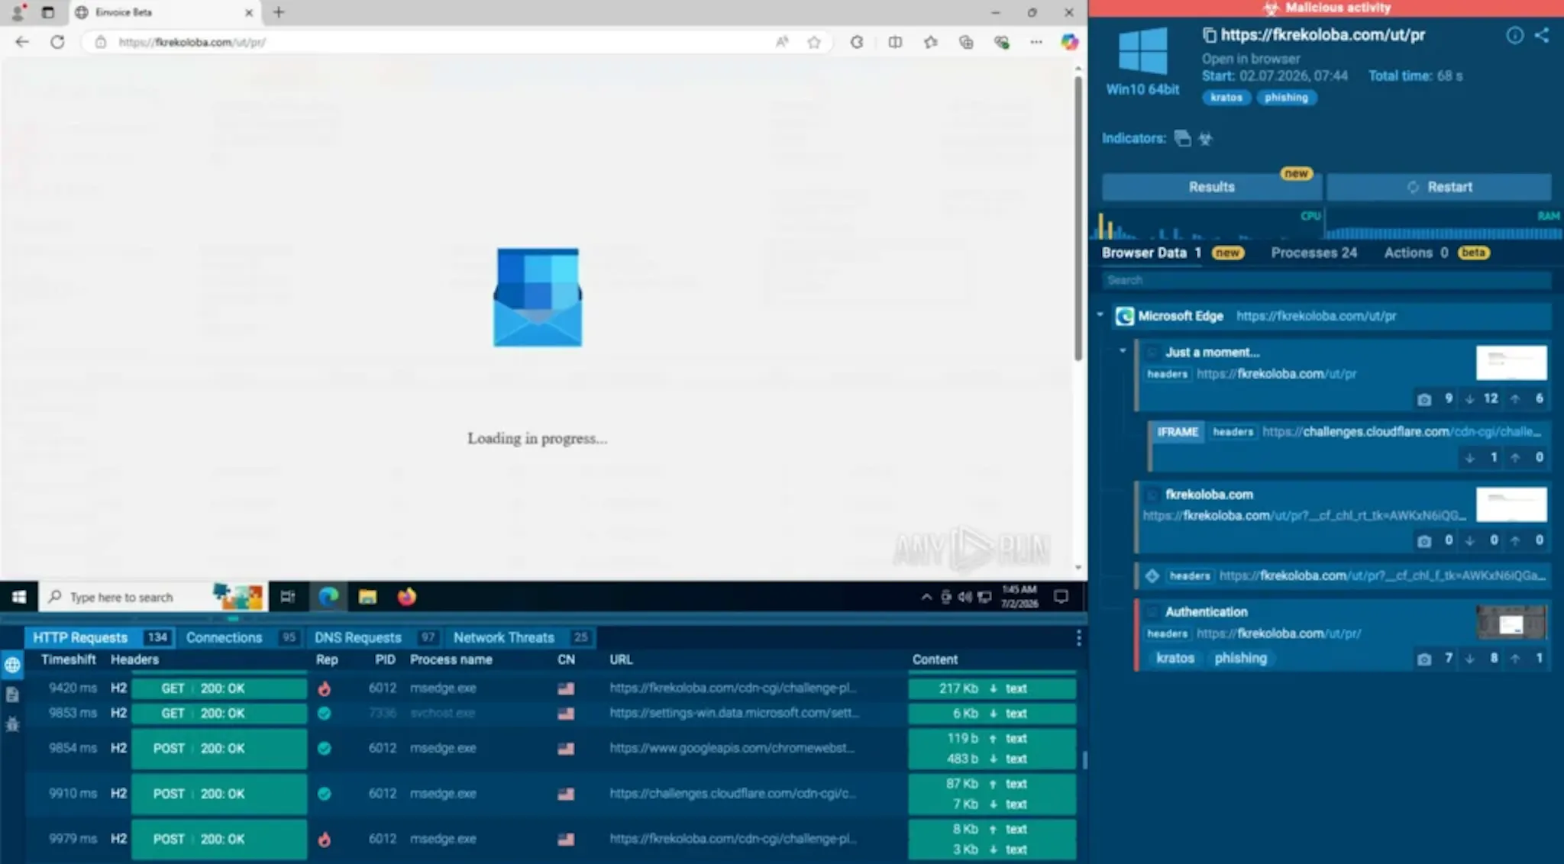
Task: Select the globe network view sidebar icon
Action: tap(12, 665)
